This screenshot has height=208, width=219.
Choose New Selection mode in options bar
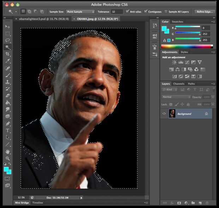pos(23,11)
